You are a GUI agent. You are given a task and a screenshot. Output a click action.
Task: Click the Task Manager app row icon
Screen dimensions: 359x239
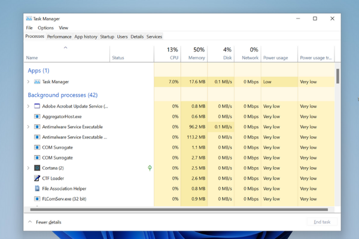37,82
